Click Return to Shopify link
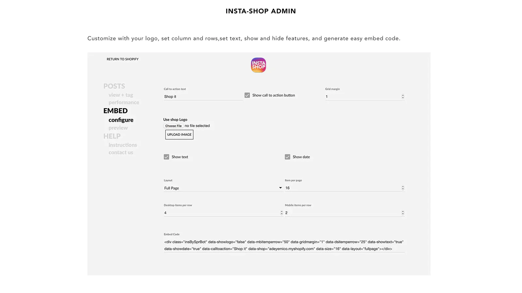The width and height of the screenshot is (522, 293). pos(123,59)
